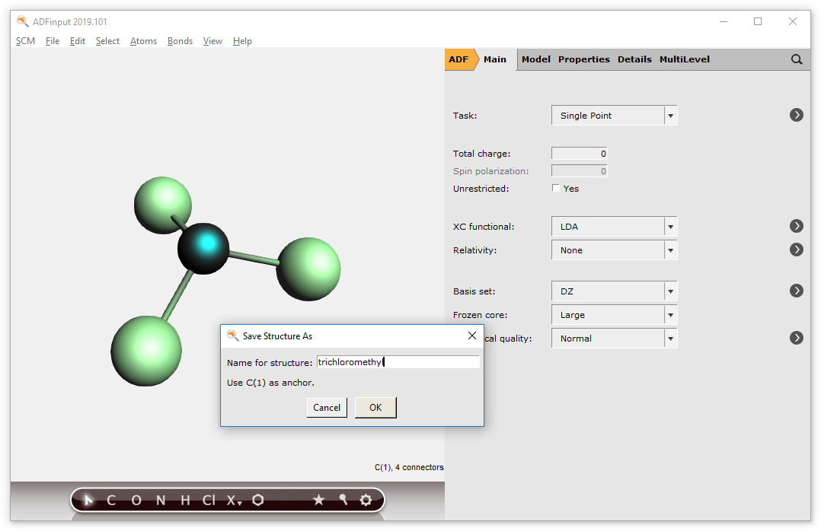Select the Carbon atom tool
The width and height of the screenshot is (821, 531).
point(110,500)
